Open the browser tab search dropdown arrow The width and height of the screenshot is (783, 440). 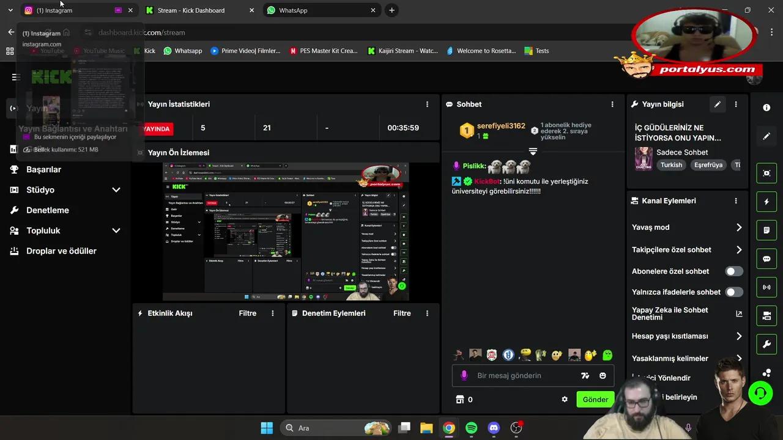[x=10, y=10]
